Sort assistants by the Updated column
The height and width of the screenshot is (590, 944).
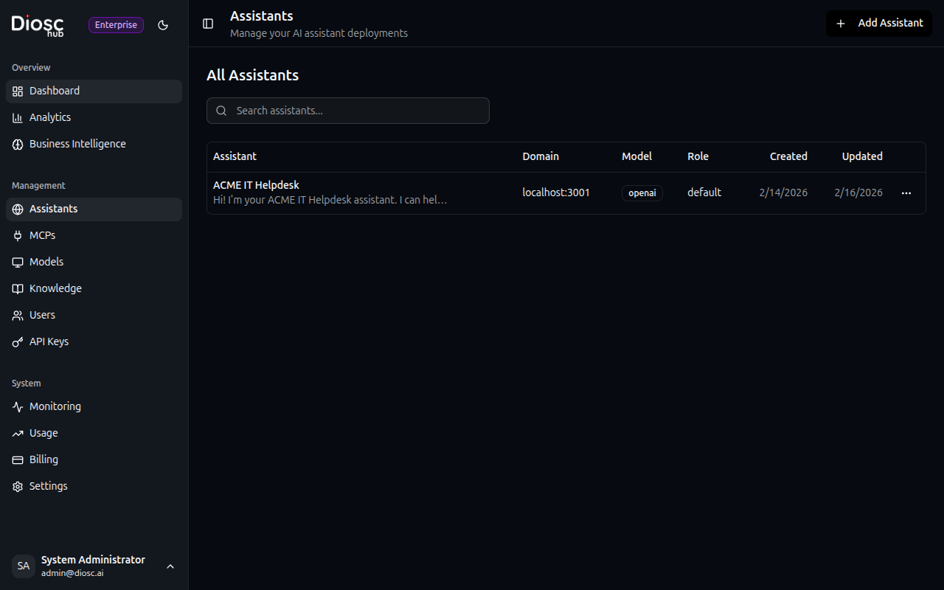[x=861, y=156]
